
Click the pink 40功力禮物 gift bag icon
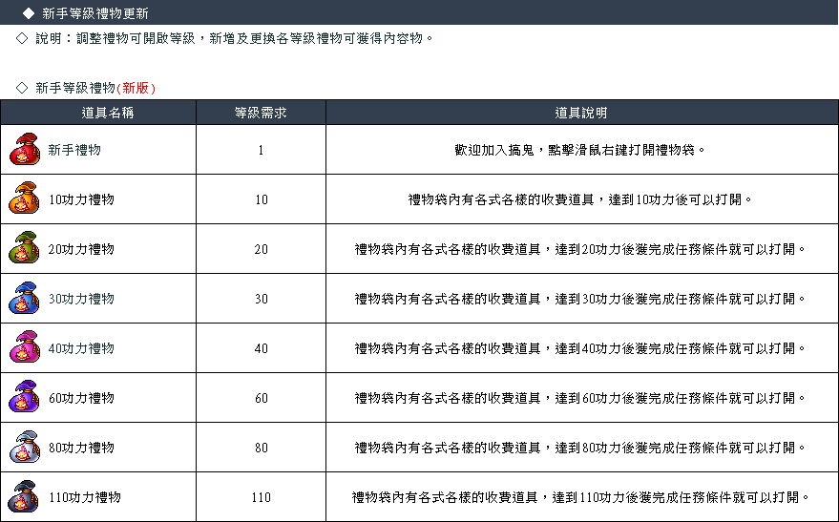[25, 347]
